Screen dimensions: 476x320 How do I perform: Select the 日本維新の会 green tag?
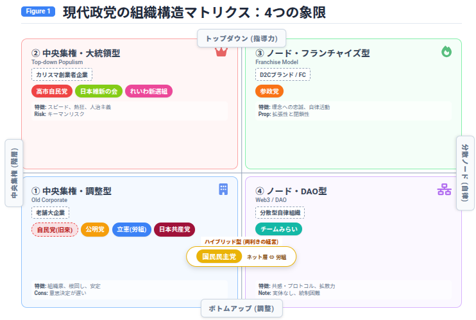[99, 92]
